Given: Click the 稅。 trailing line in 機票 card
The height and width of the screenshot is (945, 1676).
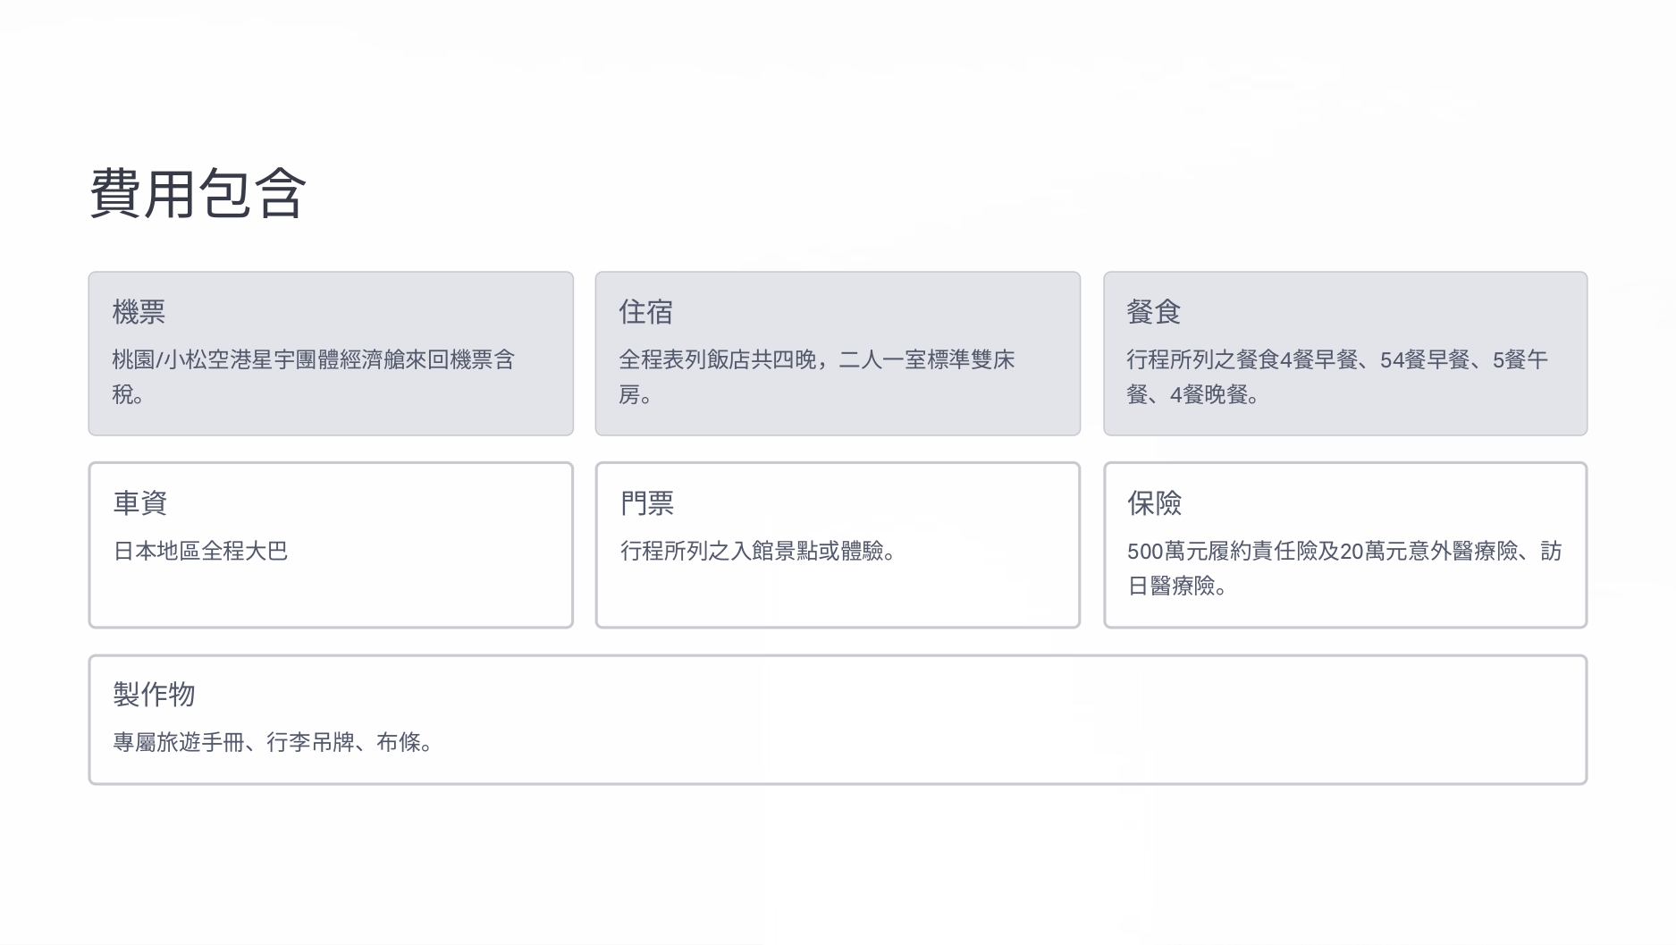Looking at the screenshot, I should click(x=129, y=394).
